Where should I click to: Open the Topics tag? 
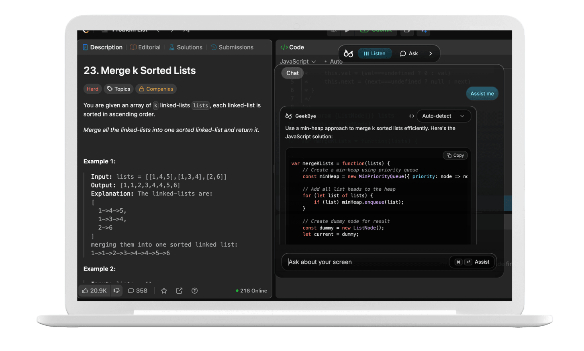(118, 89)
